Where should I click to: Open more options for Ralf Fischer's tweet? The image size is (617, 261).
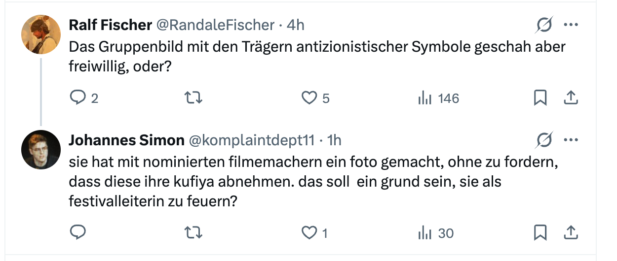(x=571, y=25)
